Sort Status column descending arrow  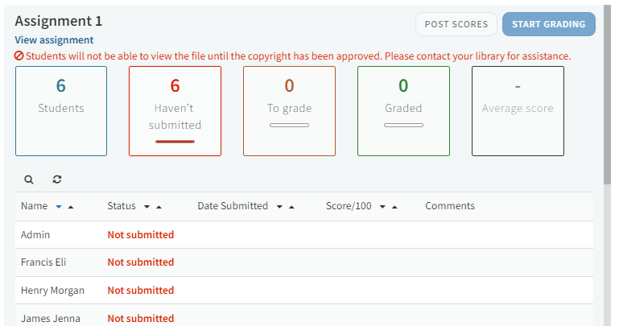pos(147,207)
